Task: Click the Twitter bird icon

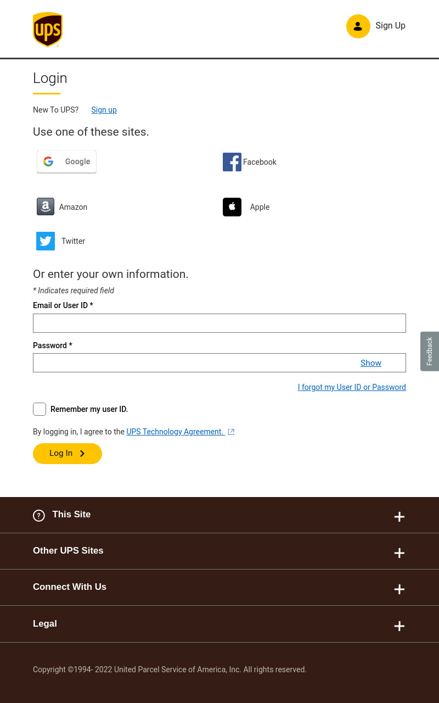Action: 46,241
